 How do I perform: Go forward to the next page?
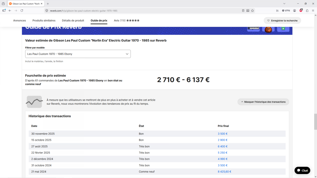coord(16,11)
